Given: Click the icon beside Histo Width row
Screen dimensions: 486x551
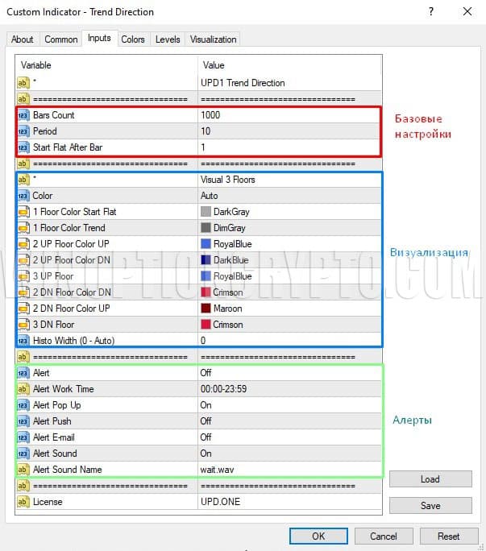Looking at the screenshot, I should pyautogui.click(x=23, y=341).
